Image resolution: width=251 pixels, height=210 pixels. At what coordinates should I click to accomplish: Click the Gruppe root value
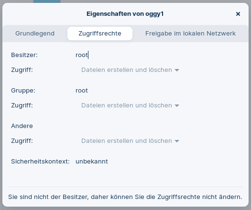[x=82, y=91]
